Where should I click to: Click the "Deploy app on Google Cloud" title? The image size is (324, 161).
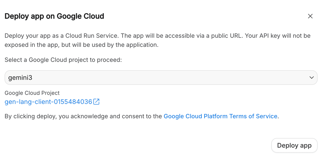pos(54,16)
